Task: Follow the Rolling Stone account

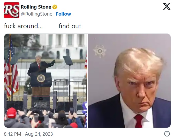Action: 63,14
